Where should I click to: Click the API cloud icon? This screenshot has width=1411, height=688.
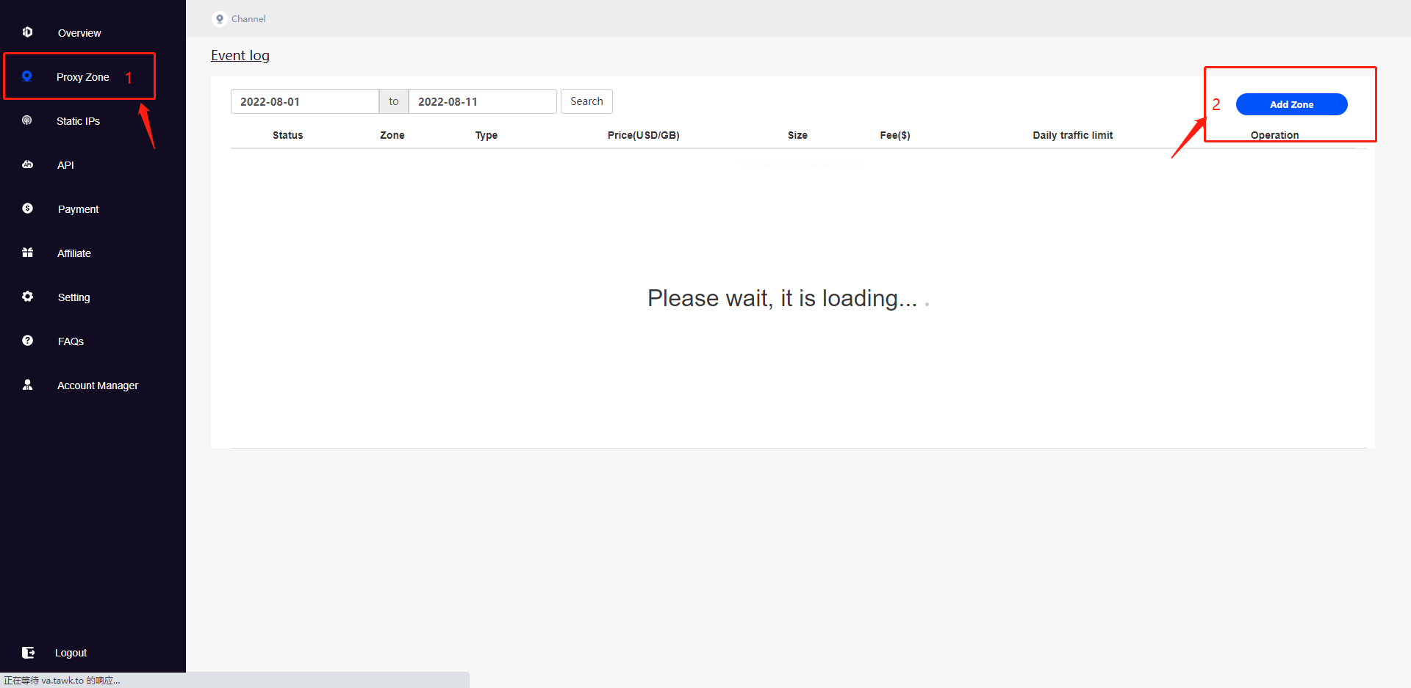pos(27,164)
